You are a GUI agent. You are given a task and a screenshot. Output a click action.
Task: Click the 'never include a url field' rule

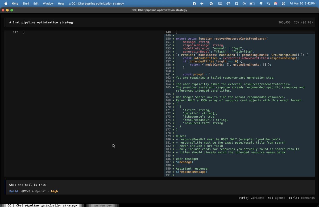coord(199,146)
